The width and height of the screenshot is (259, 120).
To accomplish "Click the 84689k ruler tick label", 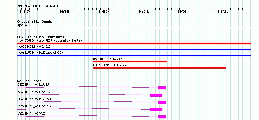I will point(104,12).
